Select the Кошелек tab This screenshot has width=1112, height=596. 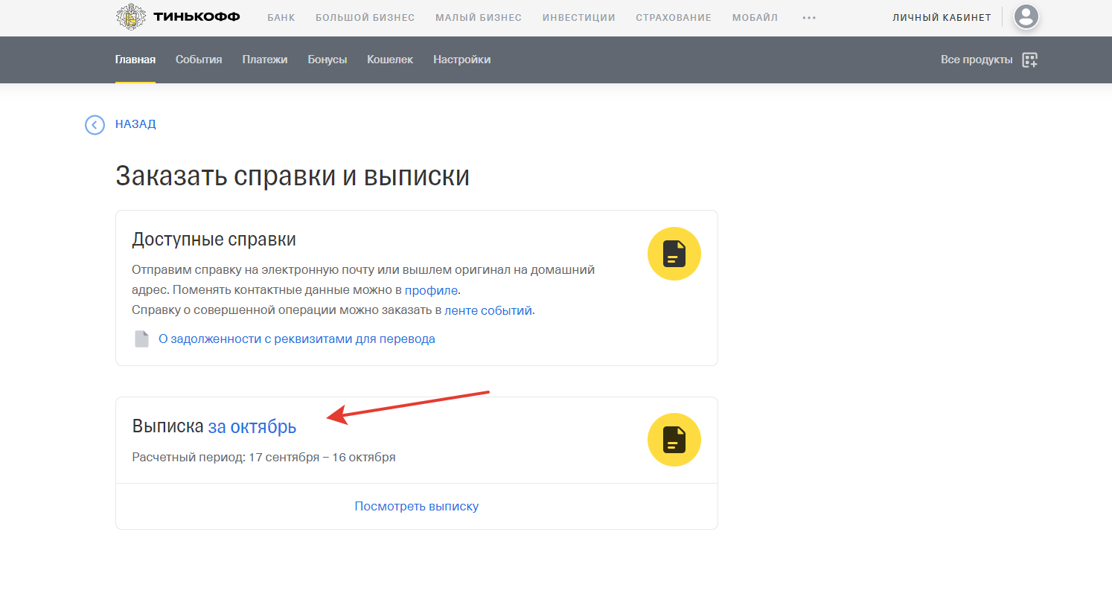coord(390,60)
